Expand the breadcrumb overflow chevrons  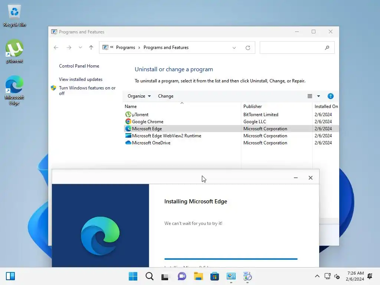coord(112,47)
